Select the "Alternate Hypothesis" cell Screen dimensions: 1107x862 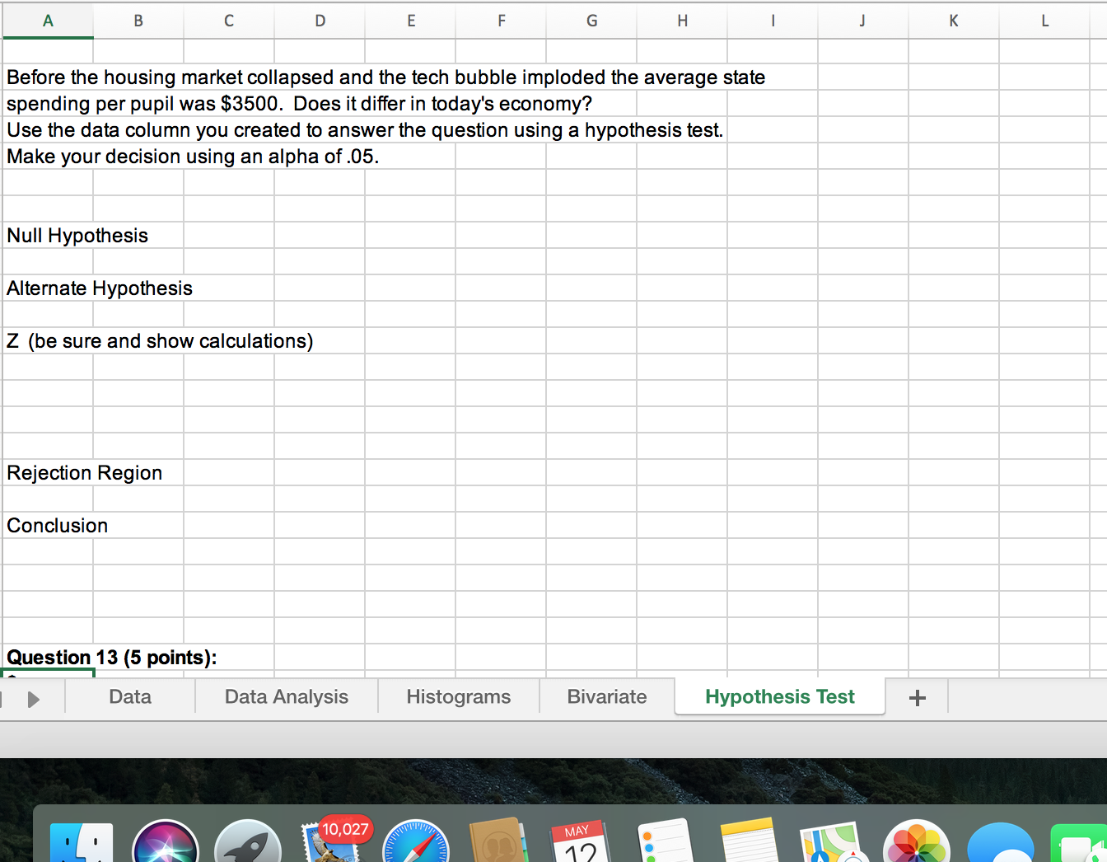(100, 288)
